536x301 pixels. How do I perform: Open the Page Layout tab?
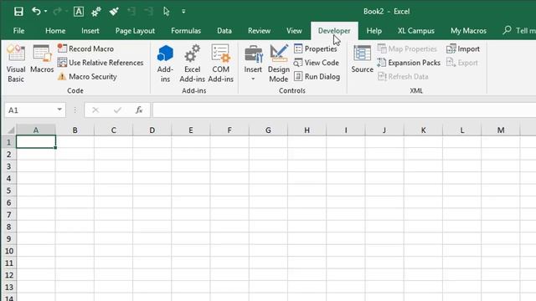135,31
